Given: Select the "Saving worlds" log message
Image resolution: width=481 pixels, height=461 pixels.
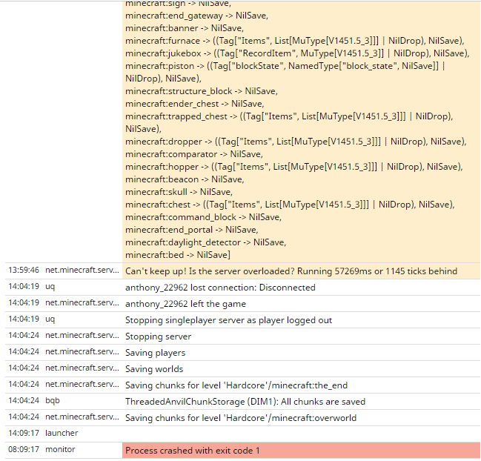Looking at the screenshot, I should (x=154, y=369).
